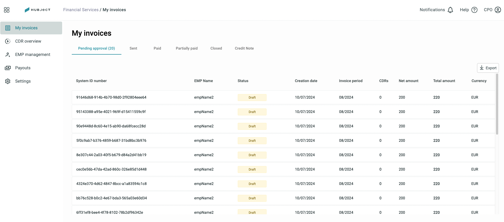The width and height of the screenshot is (504, 222).
Task: Open invoice 90e9448d-8c60-4e15-ab90-da68fcecc28d
Action: tap(283, 126)
